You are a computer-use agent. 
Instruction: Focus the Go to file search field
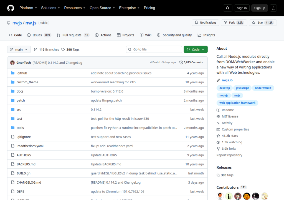(154, 49)
